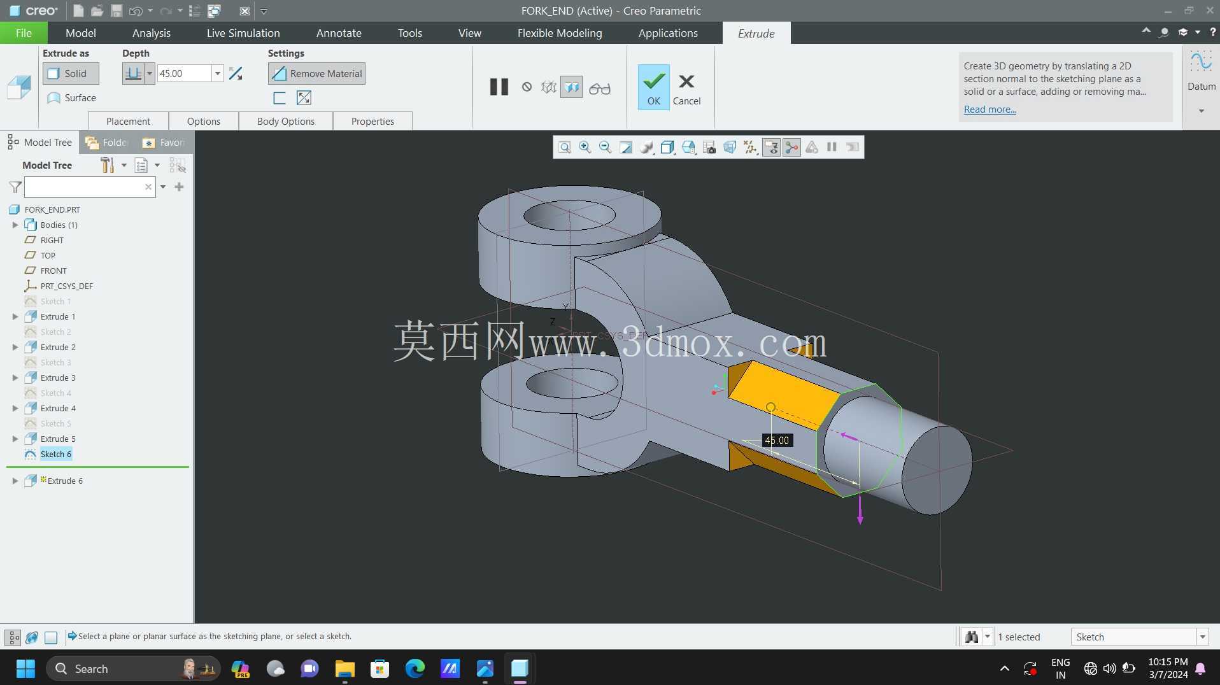The image size is (1220, 685).
Task: Select Solid under Extrude as
Action: tap(71, 74)
